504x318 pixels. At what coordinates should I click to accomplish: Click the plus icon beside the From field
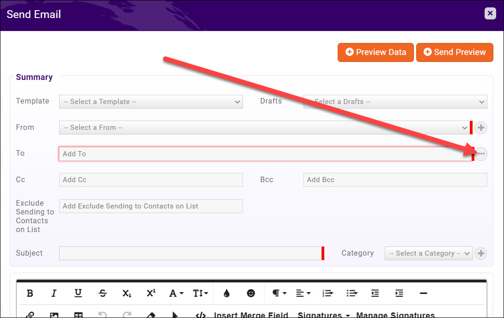(x=480, y=128)
